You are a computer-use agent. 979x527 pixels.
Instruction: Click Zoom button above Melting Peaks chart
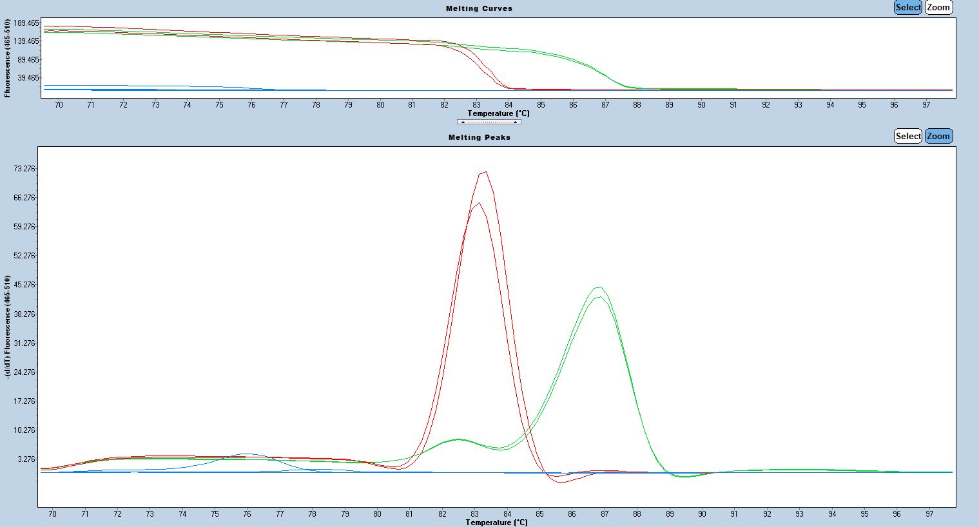pyautogui.click(x=938, y=136)
